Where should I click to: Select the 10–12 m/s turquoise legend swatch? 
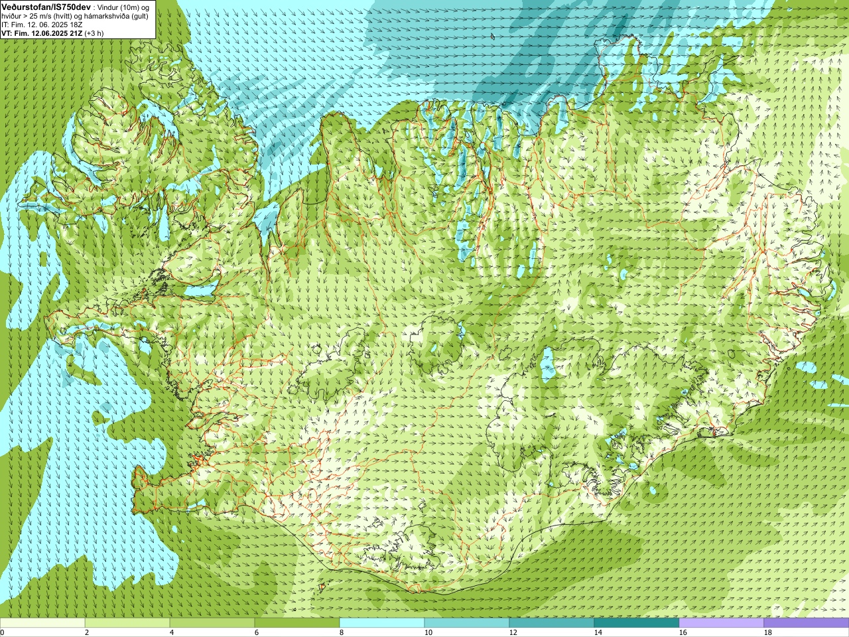467,623
